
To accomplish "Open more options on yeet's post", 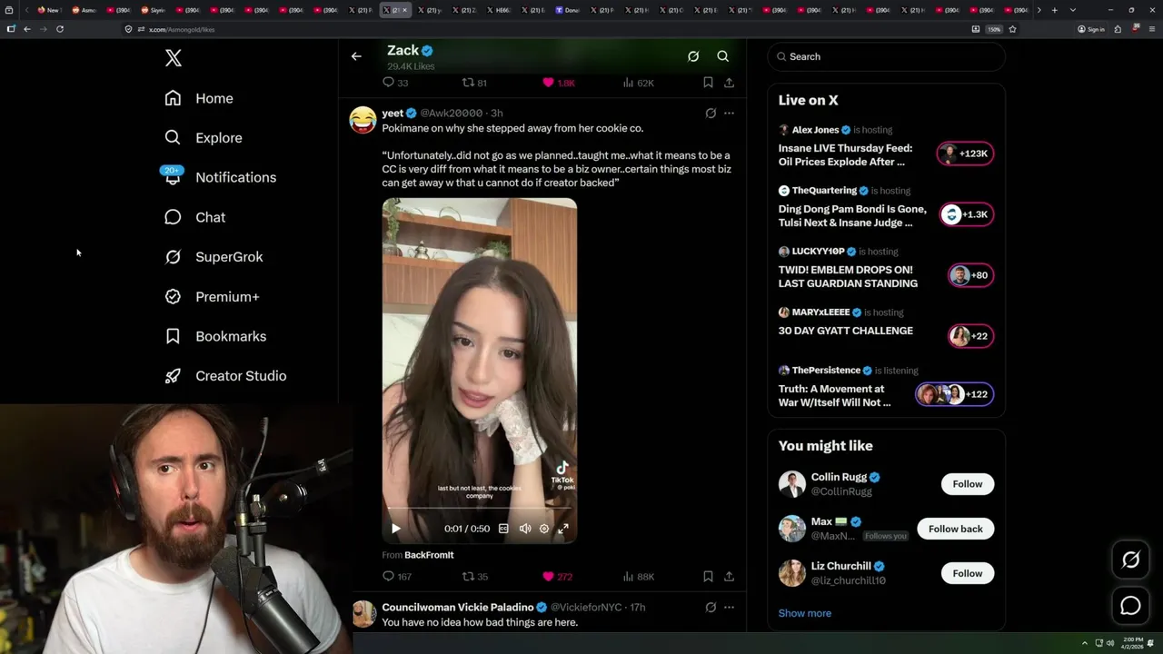I will pos(729,114).
